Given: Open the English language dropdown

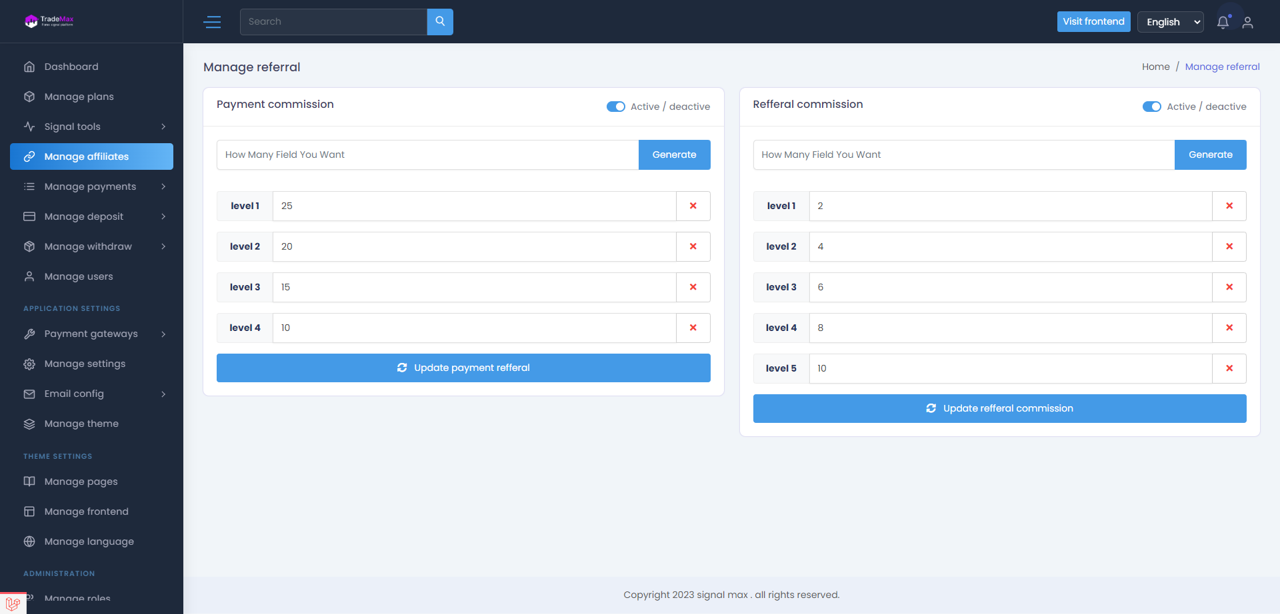Looking at the screenshot, I should (1171, 22).
